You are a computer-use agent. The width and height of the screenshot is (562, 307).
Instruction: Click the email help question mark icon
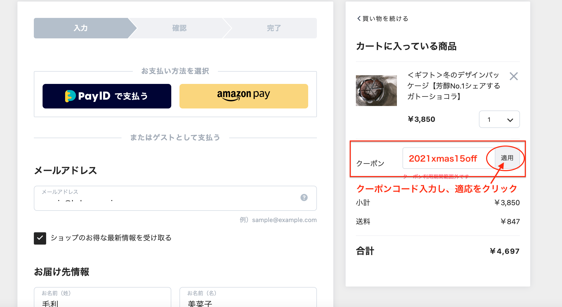[x=304, y=198]
